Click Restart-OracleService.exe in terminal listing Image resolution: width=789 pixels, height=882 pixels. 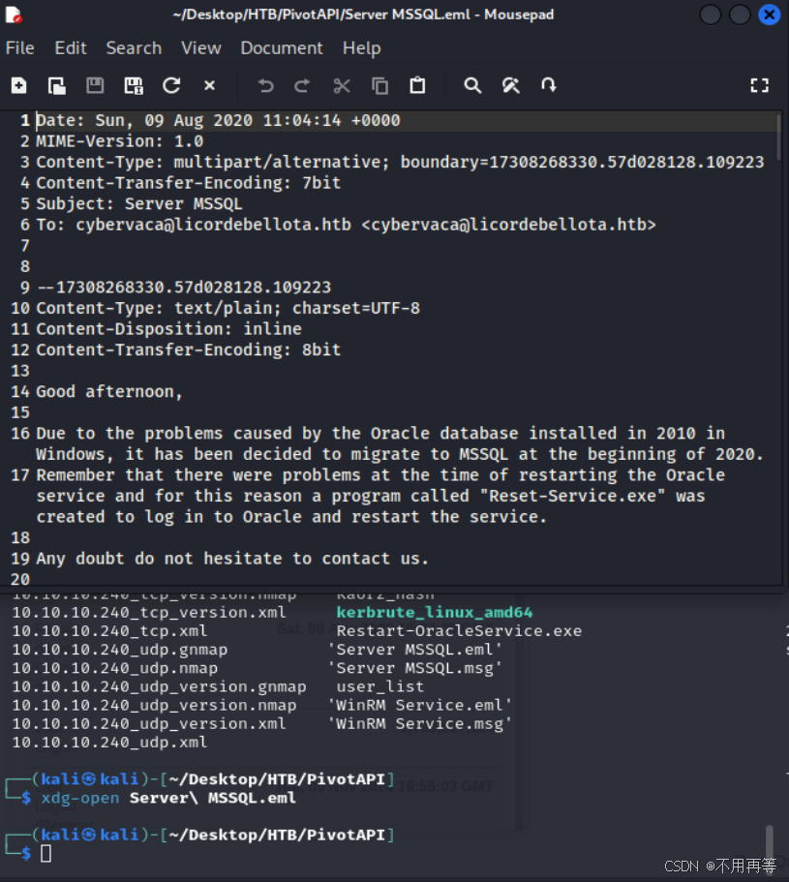coord(459,630)
